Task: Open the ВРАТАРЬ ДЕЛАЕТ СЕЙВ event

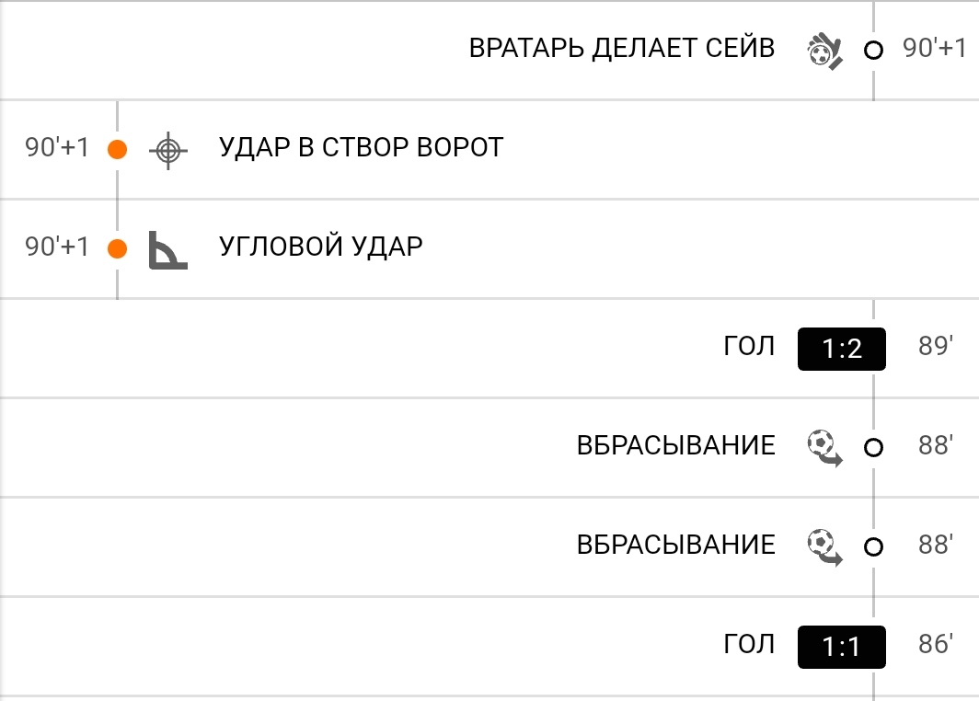Action: [x=622, y=48]
